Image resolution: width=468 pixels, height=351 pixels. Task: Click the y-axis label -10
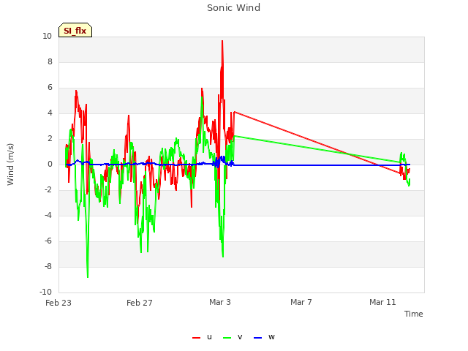45,292
